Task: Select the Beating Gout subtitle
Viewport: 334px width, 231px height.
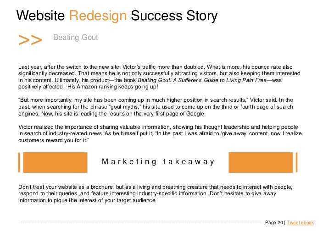Action: [76, 38]
